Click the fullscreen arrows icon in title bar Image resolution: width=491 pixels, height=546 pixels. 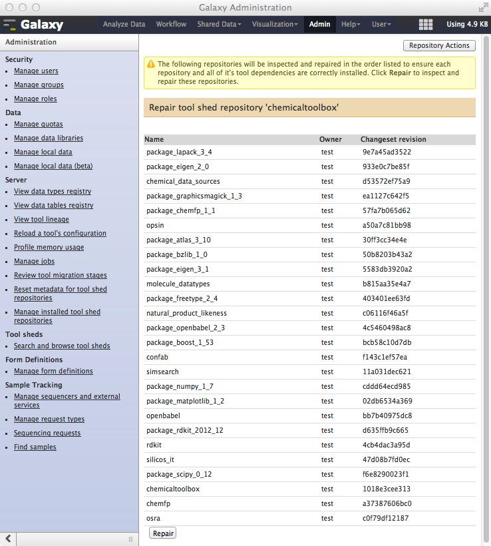pyautogui.click(x=483, y=7)
